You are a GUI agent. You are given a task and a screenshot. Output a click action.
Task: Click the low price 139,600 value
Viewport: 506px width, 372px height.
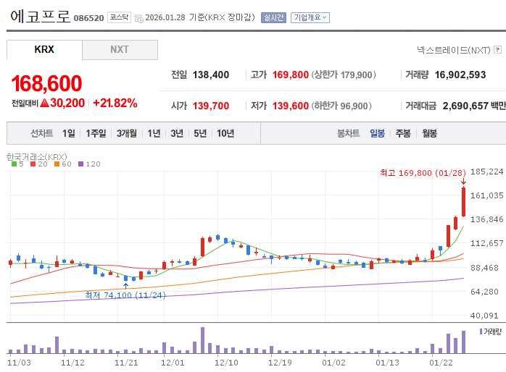291,106
